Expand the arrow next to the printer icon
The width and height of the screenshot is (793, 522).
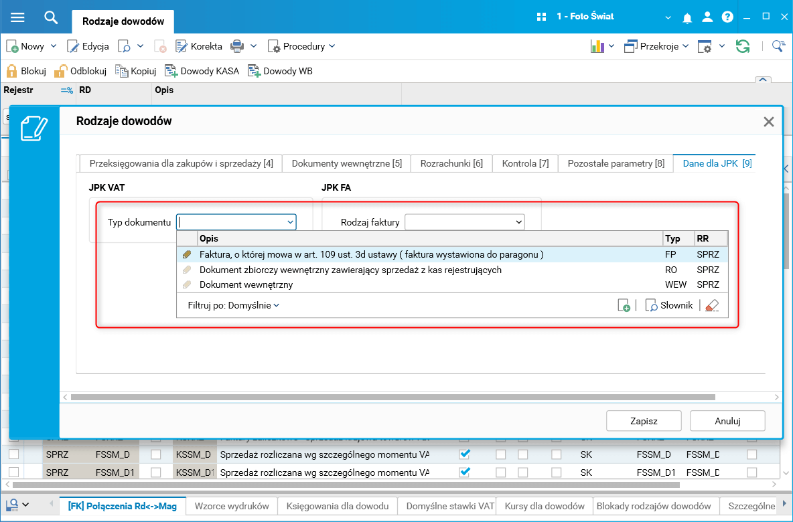point(253,46)
